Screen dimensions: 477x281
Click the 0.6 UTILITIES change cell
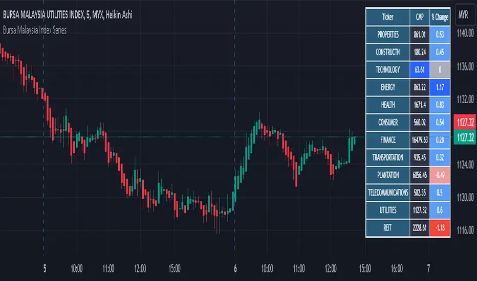tap(440, 210)
